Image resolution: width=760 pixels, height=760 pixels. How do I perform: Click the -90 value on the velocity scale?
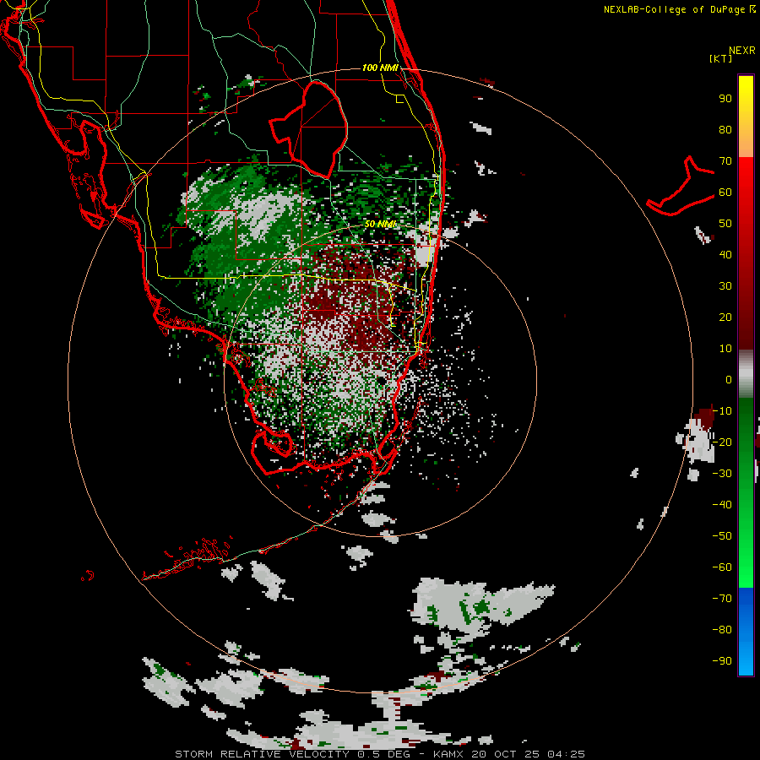coord(722,660)
